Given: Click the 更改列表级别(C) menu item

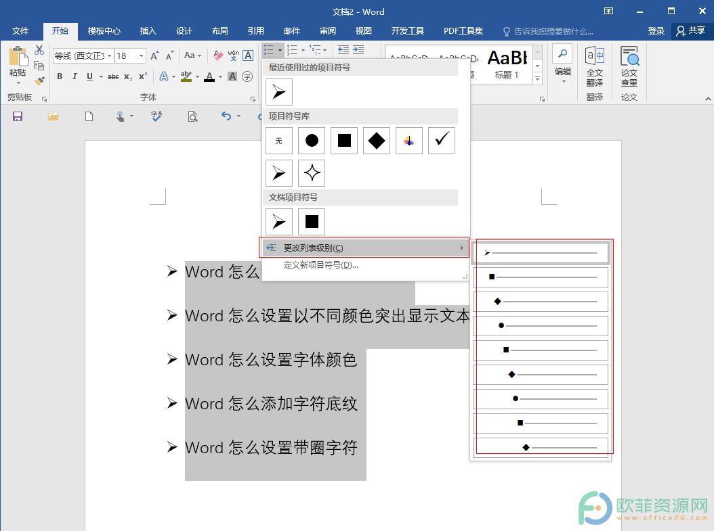Looking at the screenshot, I should coord(364,248).
